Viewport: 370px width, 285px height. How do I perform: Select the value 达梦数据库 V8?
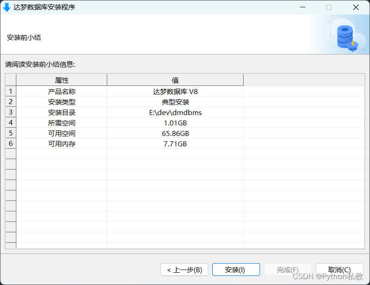click(x=175, y=91)
